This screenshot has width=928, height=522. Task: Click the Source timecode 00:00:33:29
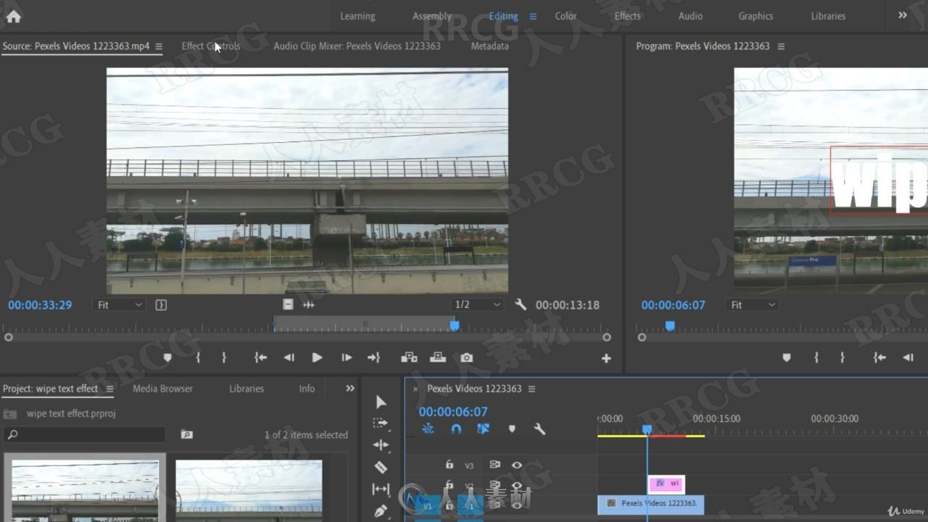click(40, 305)
